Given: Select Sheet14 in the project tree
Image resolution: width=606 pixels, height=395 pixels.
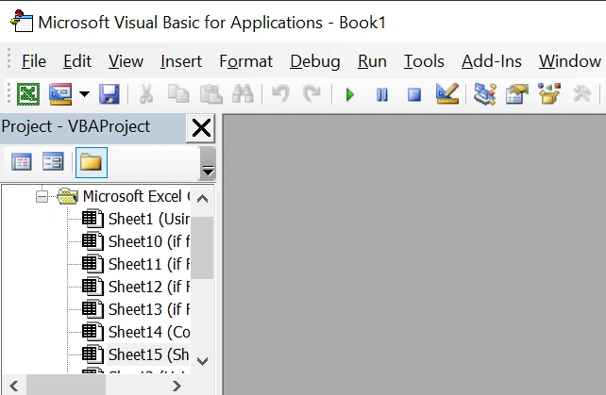Looking at the screenshot, I should click(x=136, y=332).
